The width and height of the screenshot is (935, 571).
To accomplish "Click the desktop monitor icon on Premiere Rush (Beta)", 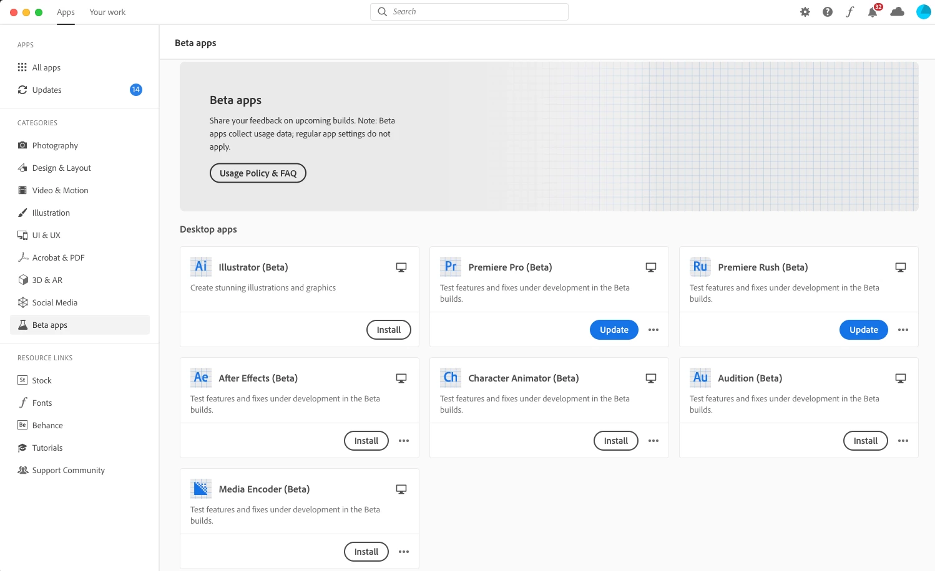I will pos(901,267).
